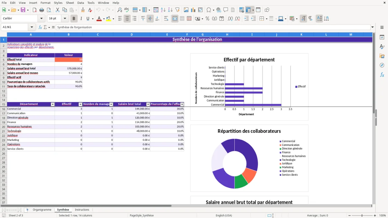Select the Clone Formatting paintbrush
388x218 pixels.
tap(83, 10)
